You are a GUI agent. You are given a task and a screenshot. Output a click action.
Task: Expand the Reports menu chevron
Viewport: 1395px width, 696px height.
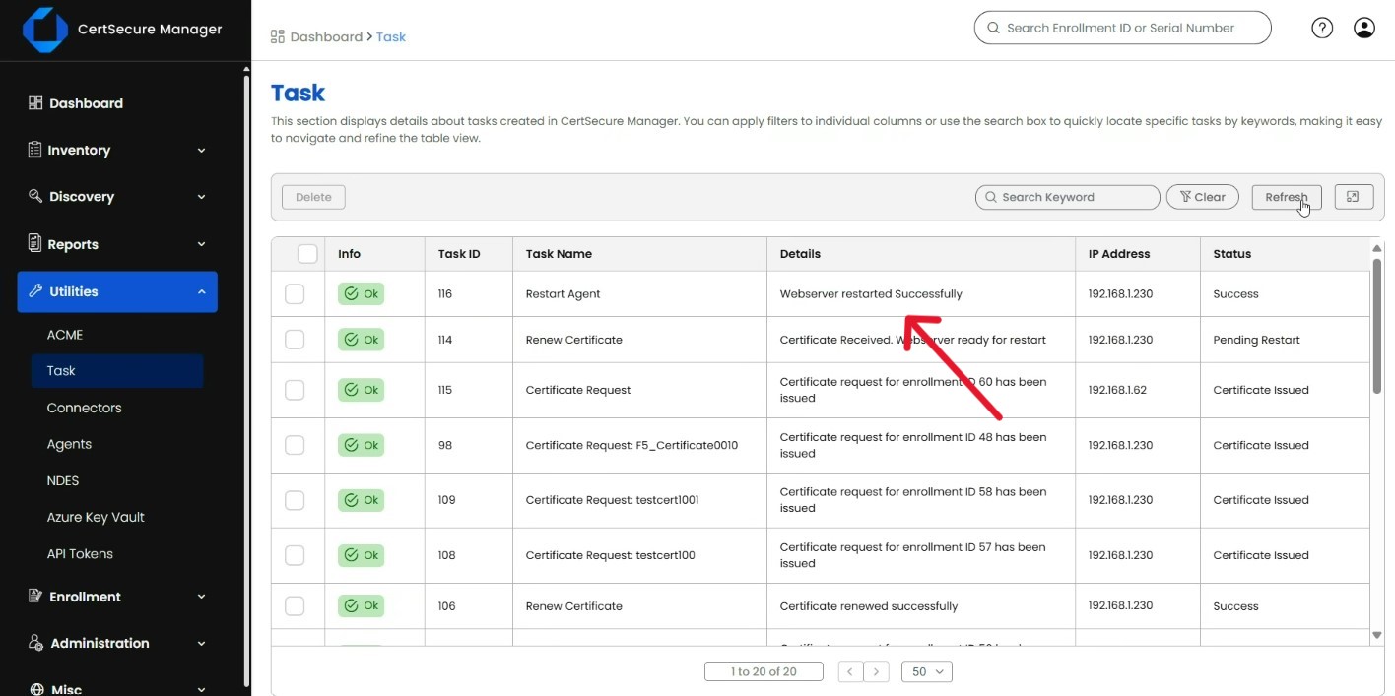click(201, 244)
